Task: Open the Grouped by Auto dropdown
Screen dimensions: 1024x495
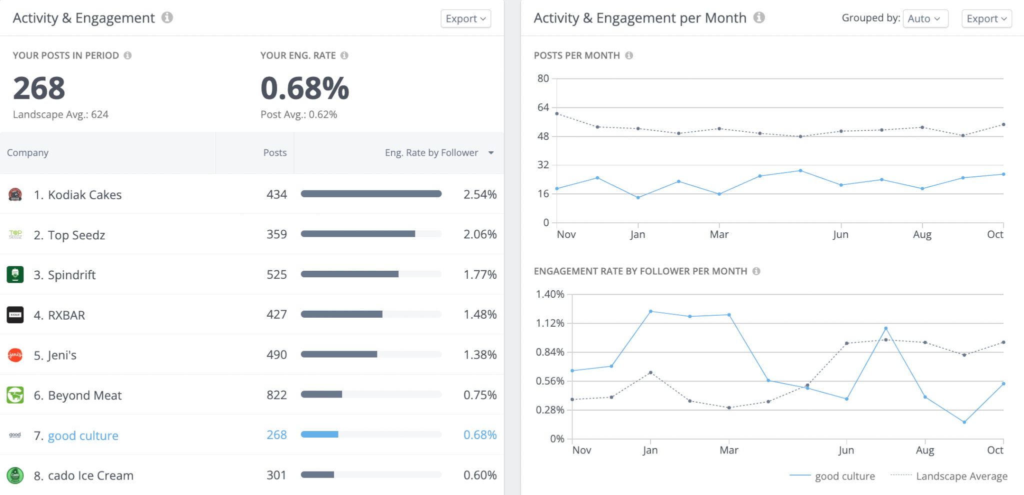Action: (x=924, y=18)
